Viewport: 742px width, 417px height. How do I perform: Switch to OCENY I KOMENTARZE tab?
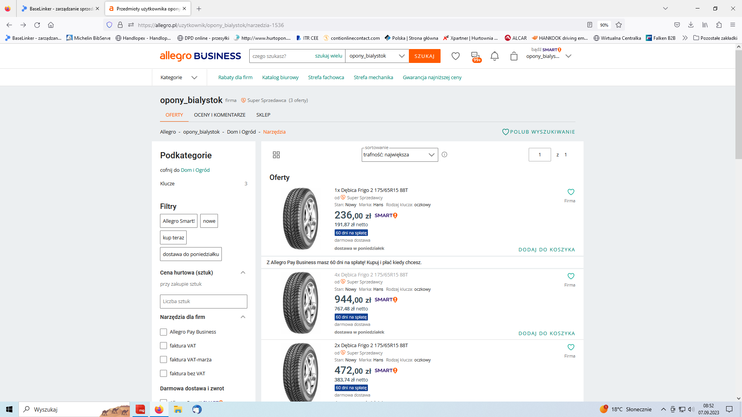point(220,115)
